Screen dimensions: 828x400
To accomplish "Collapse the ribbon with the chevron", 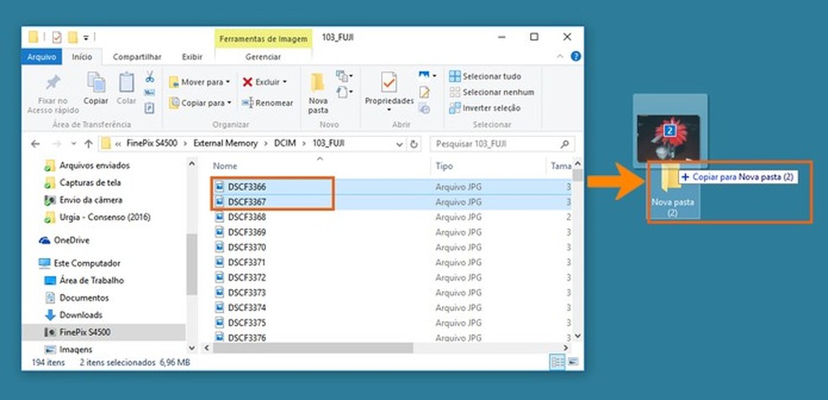I will click(x=561, y=56).
